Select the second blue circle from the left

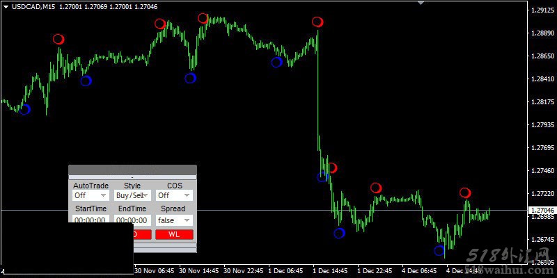86,81
